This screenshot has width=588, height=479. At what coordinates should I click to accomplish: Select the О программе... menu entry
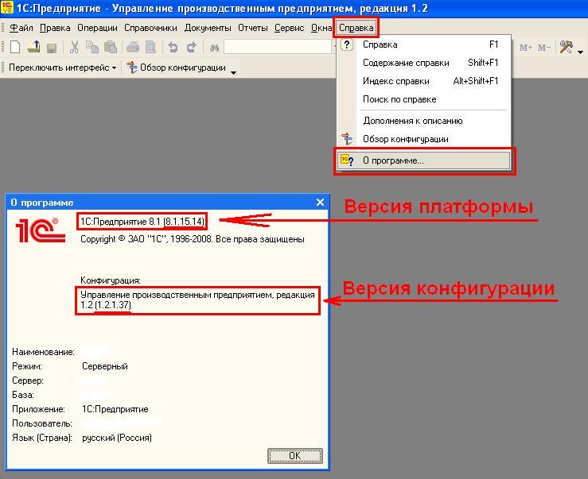(x=424, y=160)
